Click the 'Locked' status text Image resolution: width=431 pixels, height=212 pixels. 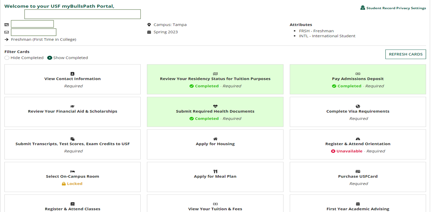[75, 184]
